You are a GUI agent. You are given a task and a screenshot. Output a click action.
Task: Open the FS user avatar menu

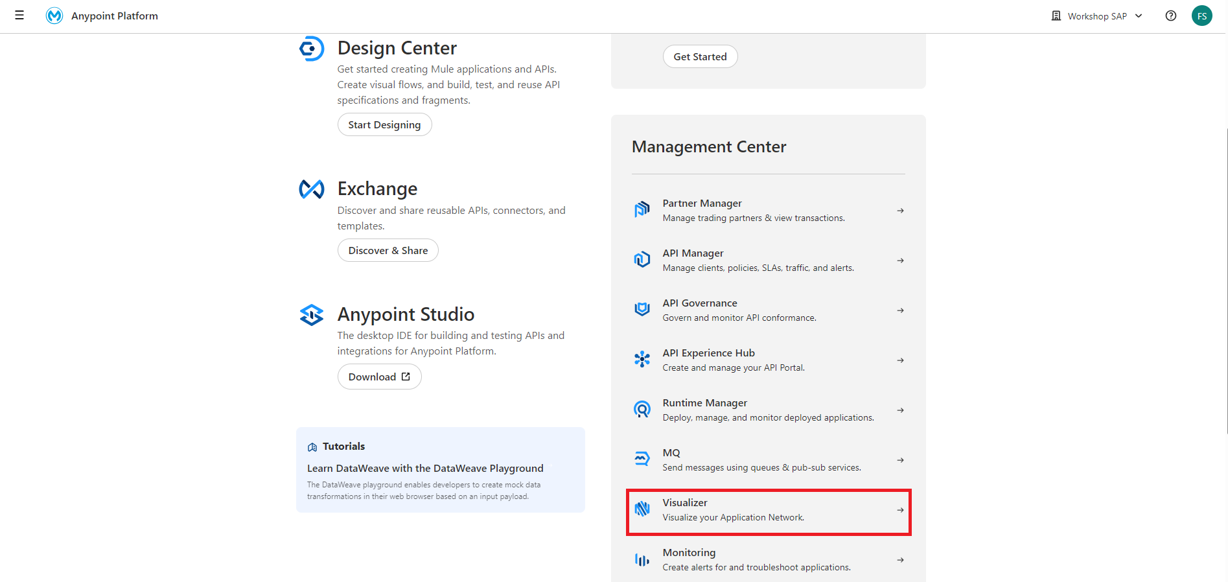pos(1202,16)
